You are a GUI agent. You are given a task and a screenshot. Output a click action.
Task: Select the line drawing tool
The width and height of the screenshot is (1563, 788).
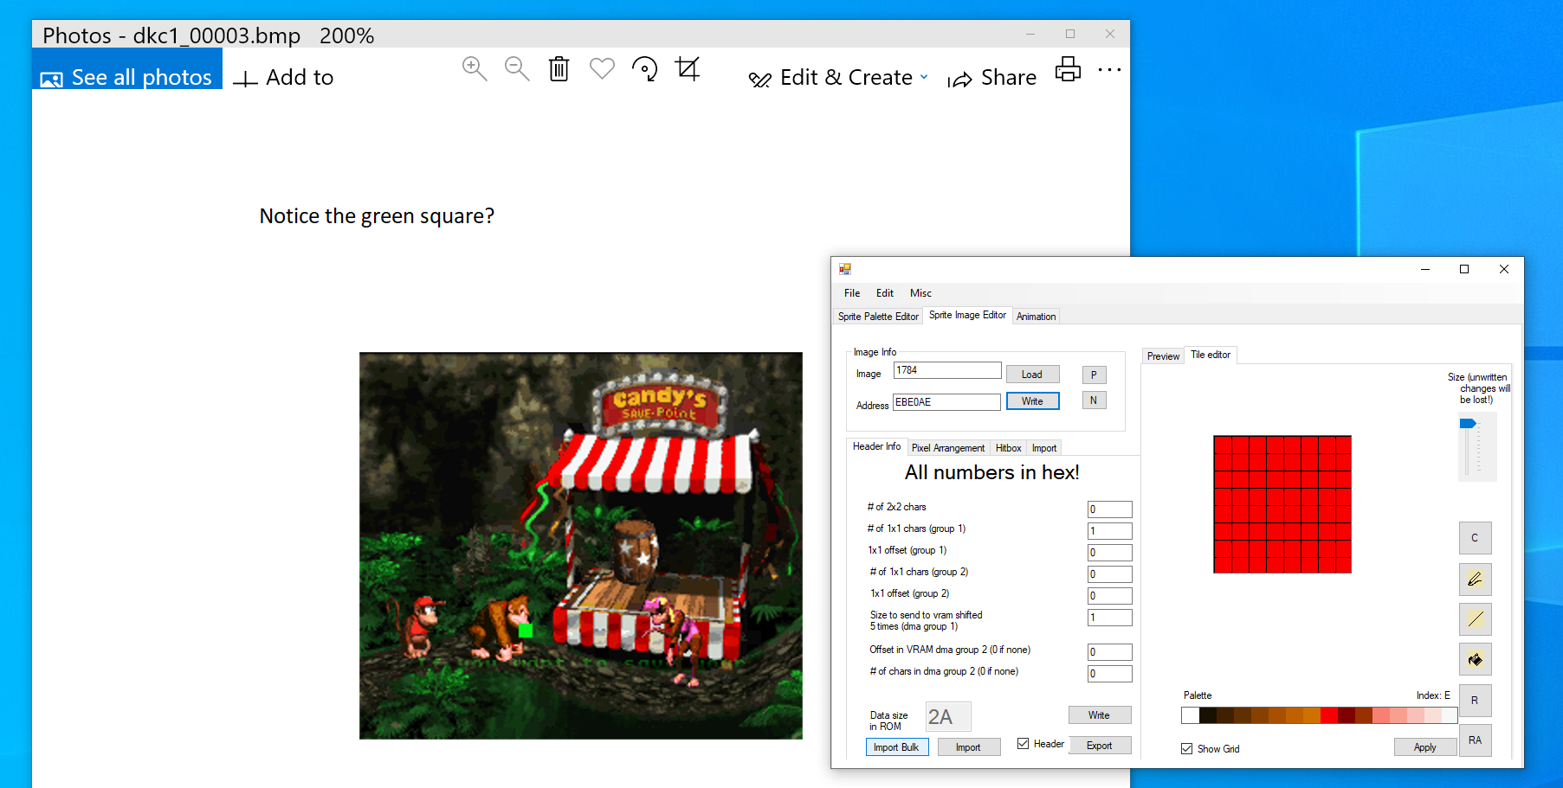tap(1475, 619)
